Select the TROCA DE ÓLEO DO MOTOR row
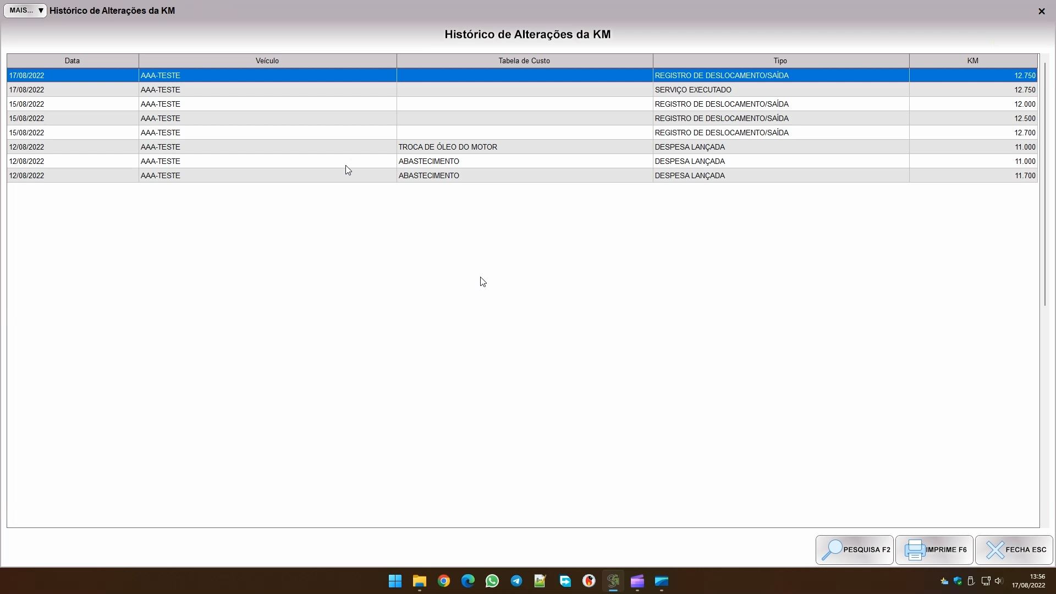Viewport: 1056px width, 594px height. [x=448, y=147]
